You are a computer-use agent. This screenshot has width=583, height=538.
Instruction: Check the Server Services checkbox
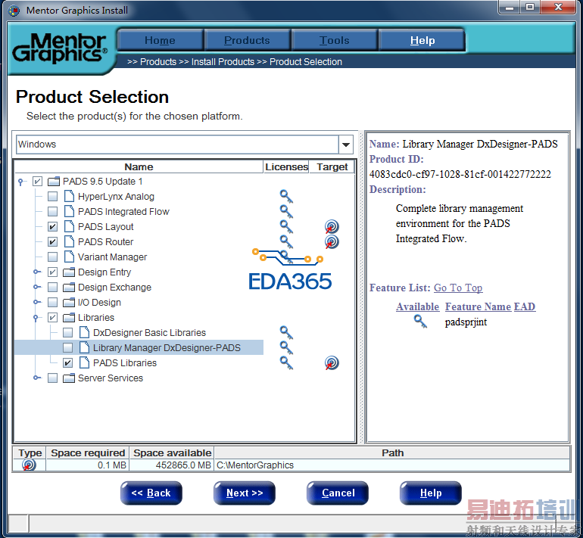tap(53, 378)
